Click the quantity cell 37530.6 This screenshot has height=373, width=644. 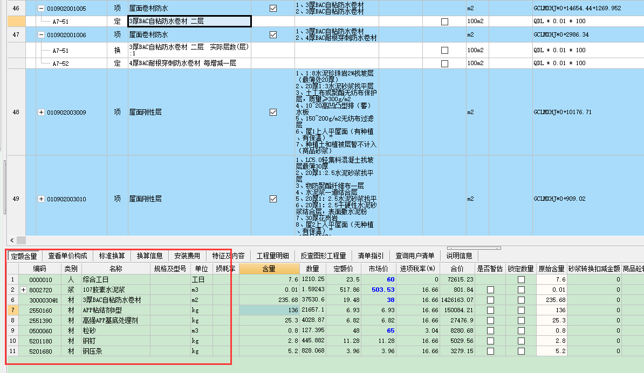click(x=313, y=300)
